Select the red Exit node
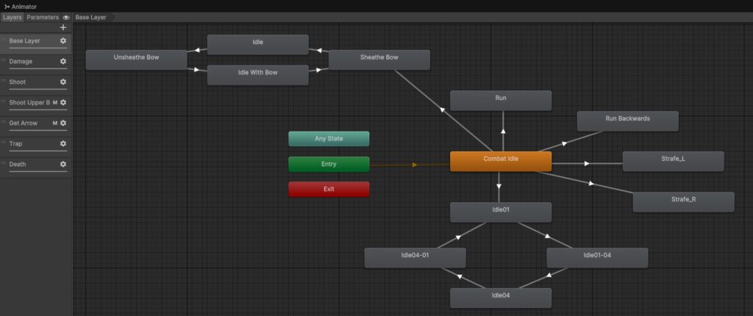 329,190
